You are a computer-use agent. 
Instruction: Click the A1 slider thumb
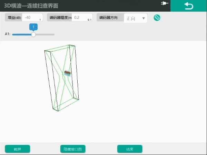(x=33, y=34)
